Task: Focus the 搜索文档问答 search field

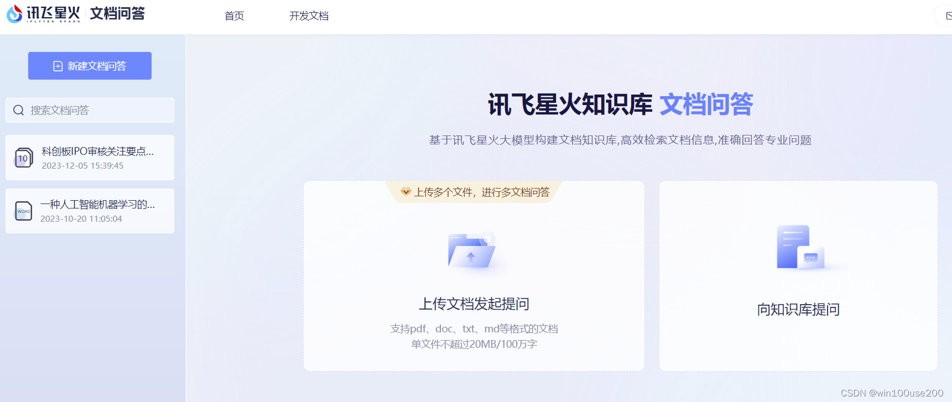Action: point(90,110)
